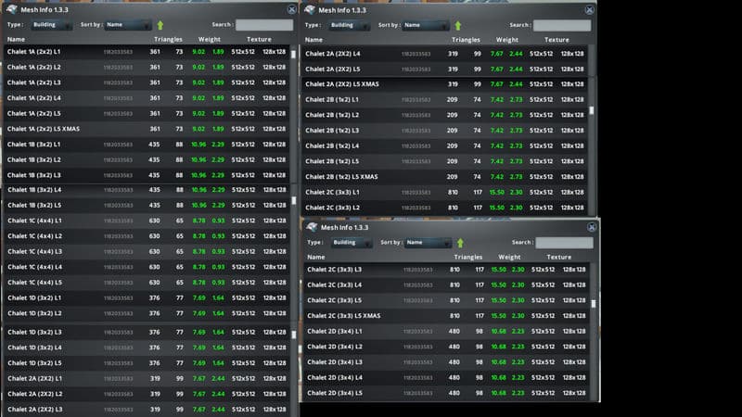
Task: Click Mesh Info logo in bottom-right panel
Action: click(312, 226)
